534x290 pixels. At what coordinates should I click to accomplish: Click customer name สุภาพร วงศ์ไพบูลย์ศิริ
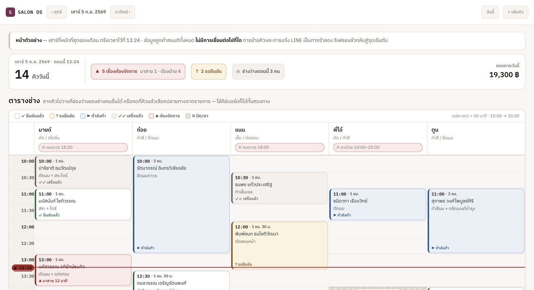452,201
